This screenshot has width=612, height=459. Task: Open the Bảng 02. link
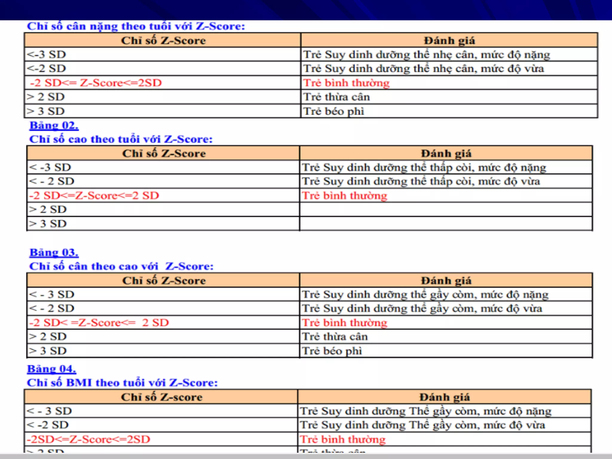coord(54,125)
